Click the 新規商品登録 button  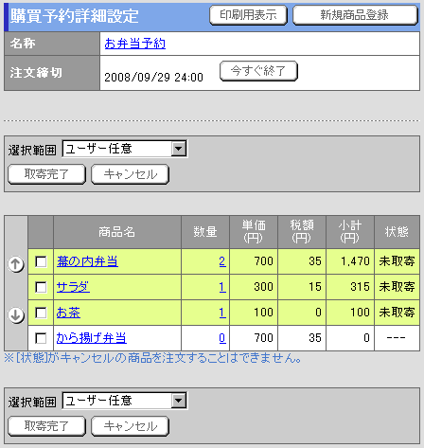pos(355,15)
